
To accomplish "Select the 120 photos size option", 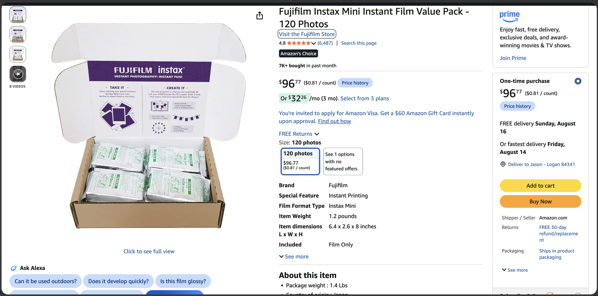I will 300,161.
